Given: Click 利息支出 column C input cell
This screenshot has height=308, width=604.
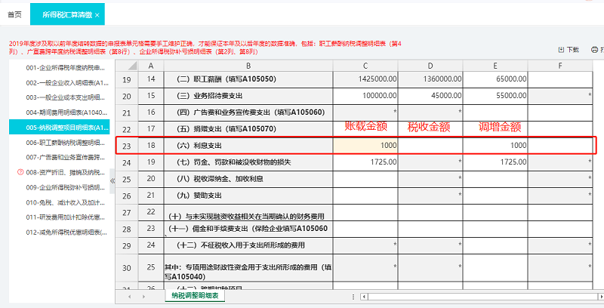Looking at the screenshot, I should (365, 146).
